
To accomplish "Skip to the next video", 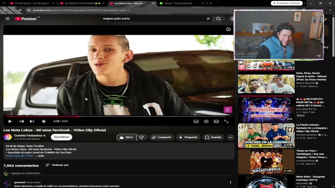I will (32, 121).
